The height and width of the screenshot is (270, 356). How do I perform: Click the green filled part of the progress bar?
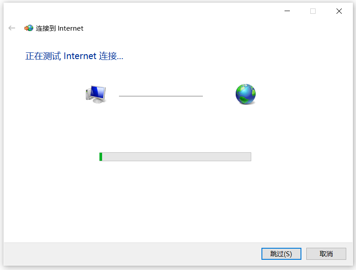tap(101, 157)
